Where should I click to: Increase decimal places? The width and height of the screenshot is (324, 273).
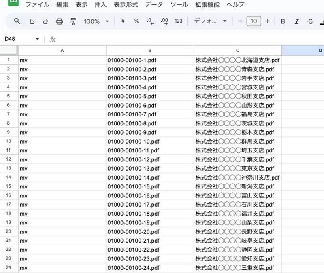[x=164, y=21]
